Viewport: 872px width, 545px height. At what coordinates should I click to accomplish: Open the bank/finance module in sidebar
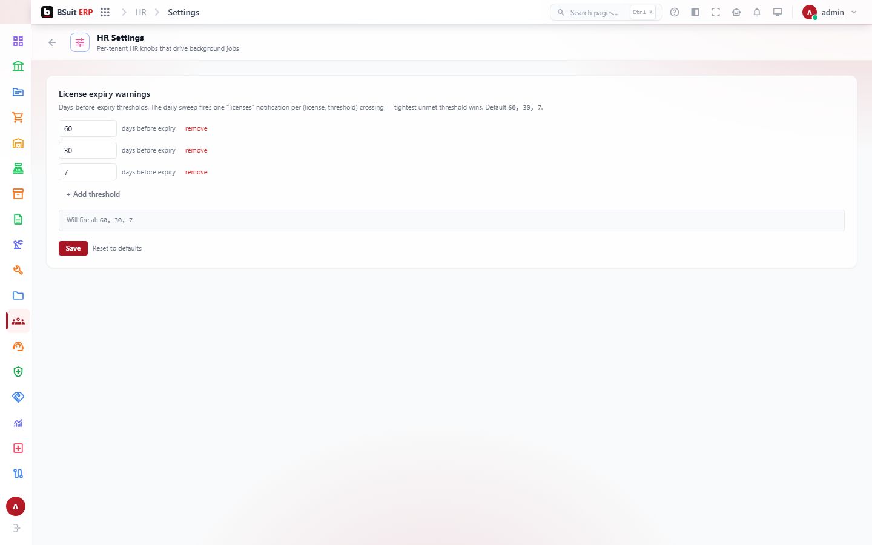coord(18,67)
